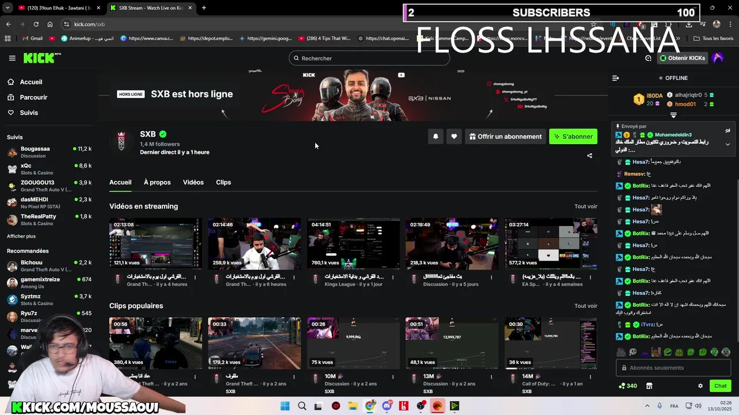Open the Kick hamburger sidebar menu
This screenshot has height=415, width=739.
click(12, 58)
